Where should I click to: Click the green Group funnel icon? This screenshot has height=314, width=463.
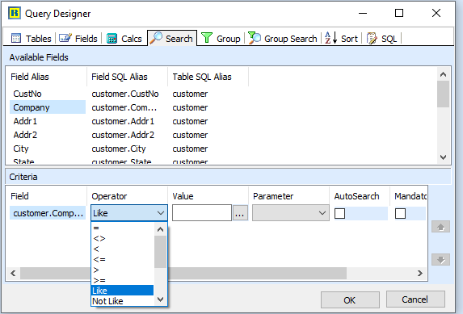coord(207,38)
